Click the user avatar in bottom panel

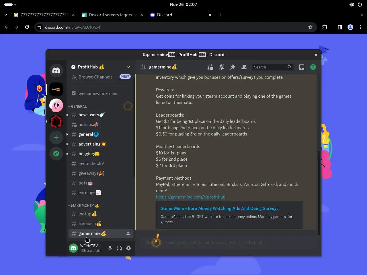pos(73,248)
